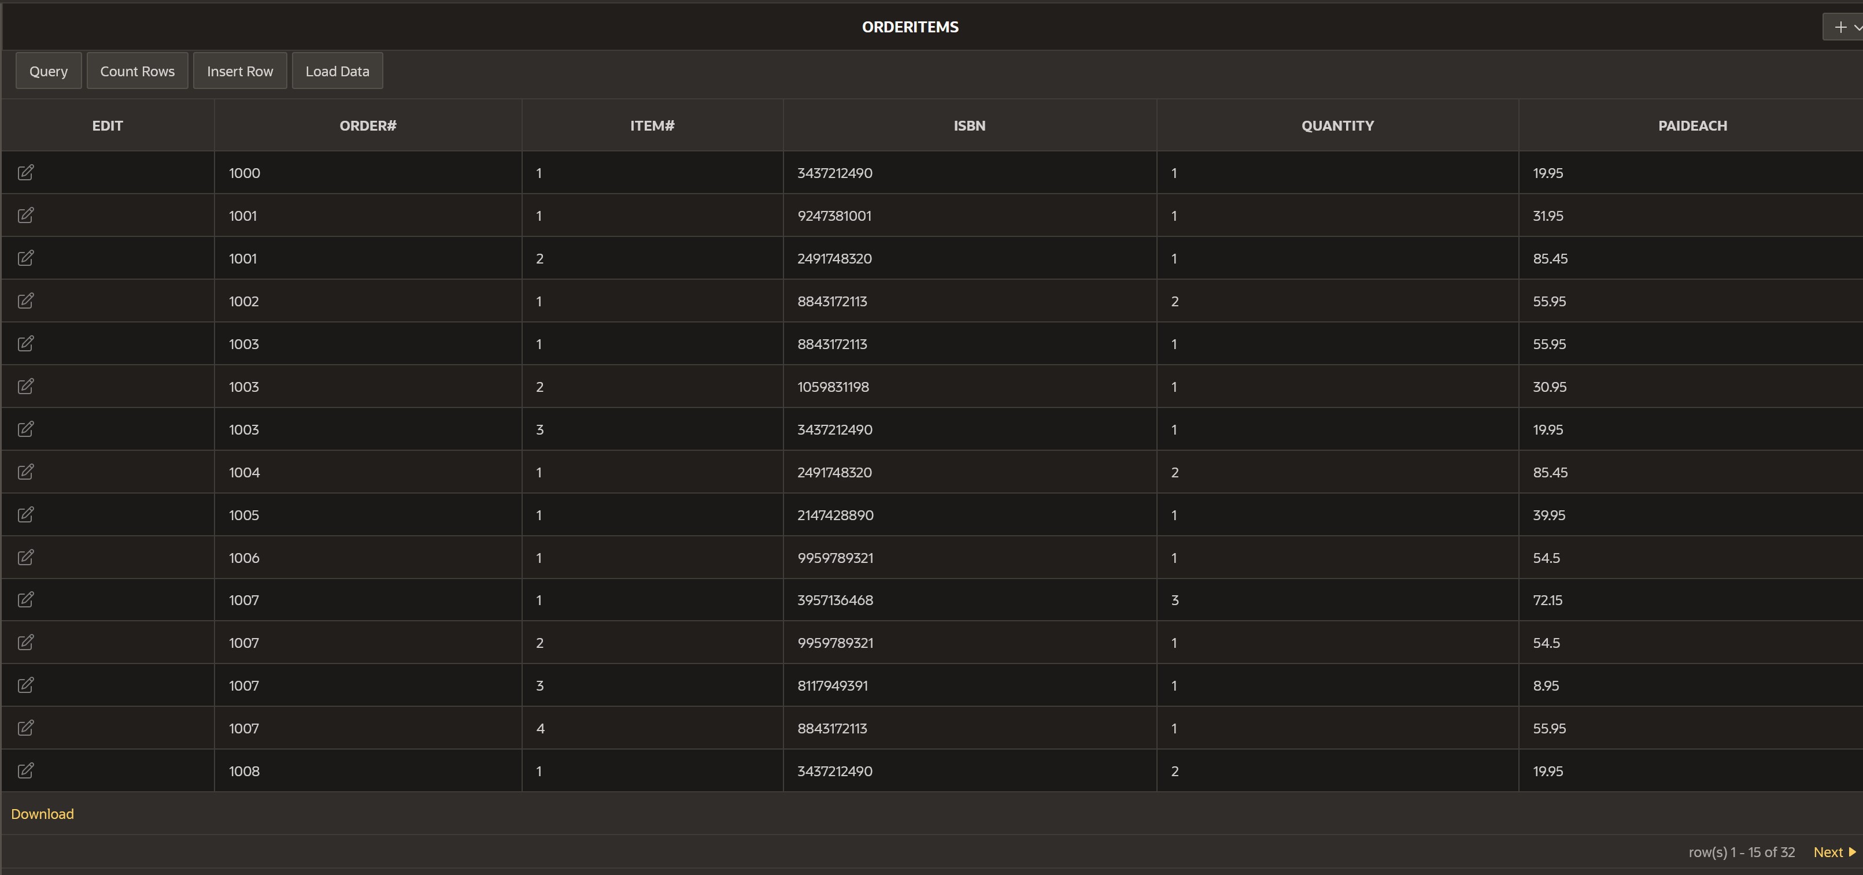The image size is (1863, 875).
Task: Edit order 1004 row with pencil icon
Action: pos(25,472)
